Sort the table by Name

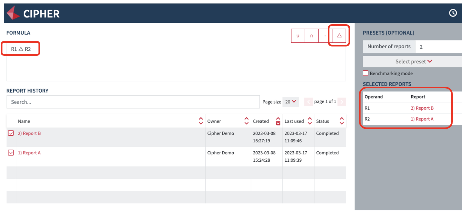(x=201, y=121)
